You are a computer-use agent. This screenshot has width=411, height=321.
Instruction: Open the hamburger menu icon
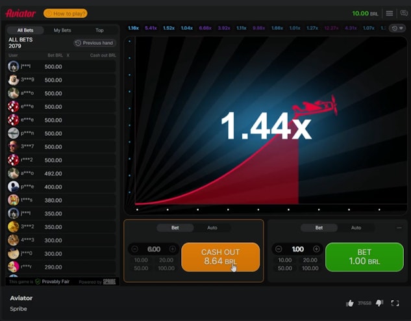click(x=390, y=13)
